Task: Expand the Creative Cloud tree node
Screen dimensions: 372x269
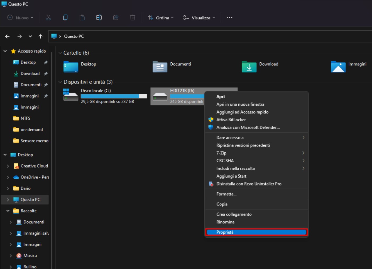Action: click(x=8, y=166)
